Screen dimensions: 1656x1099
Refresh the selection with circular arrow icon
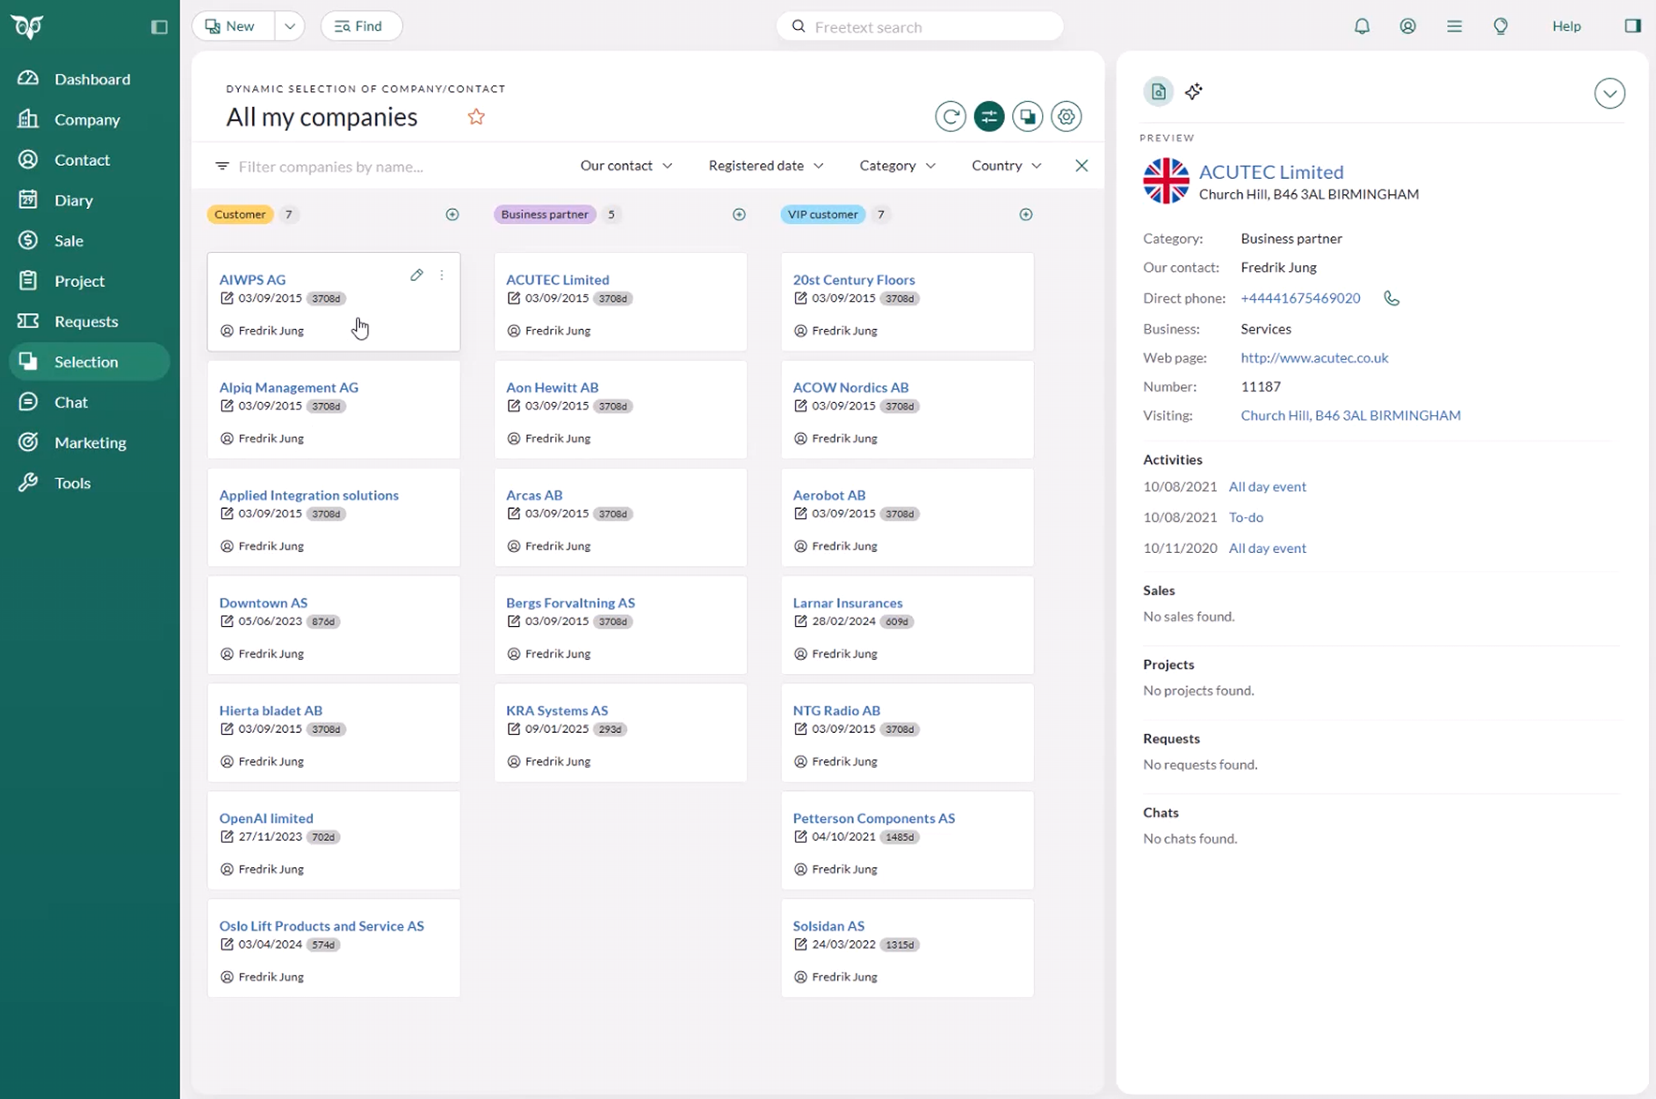pyautogui.click(x=950, y=117)
